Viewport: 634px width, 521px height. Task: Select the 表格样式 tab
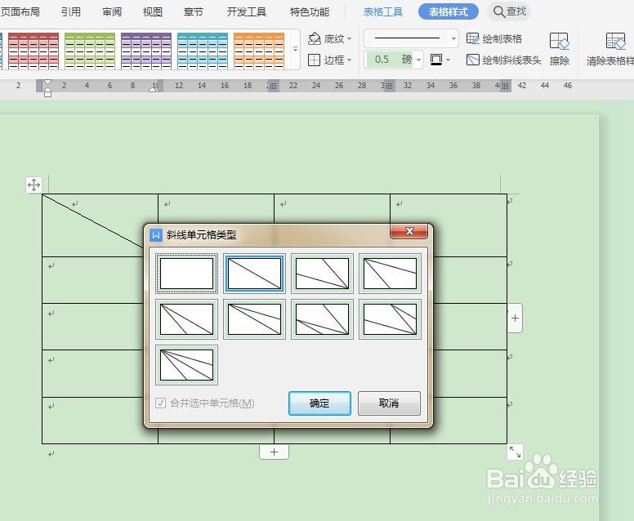449,11
